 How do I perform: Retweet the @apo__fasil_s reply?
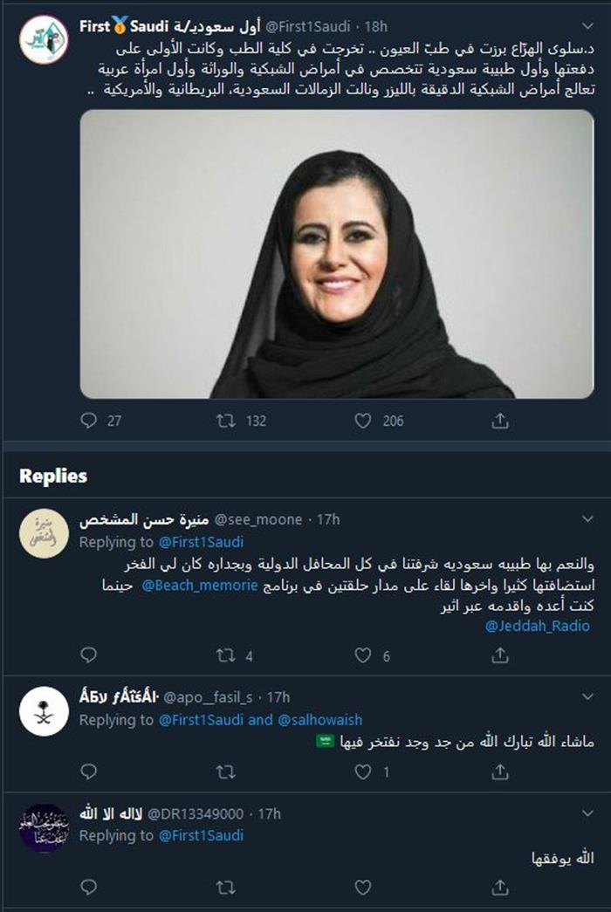point(226,771)
